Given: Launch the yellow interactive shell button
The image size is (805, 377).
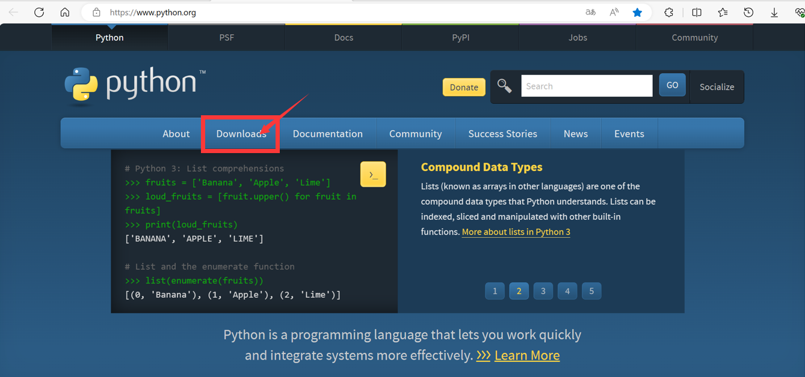Looking at the screenshot, I should click(x=373, y=175).
